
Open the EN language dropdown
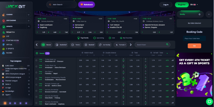pyautogui.click(x=194, y=5)
